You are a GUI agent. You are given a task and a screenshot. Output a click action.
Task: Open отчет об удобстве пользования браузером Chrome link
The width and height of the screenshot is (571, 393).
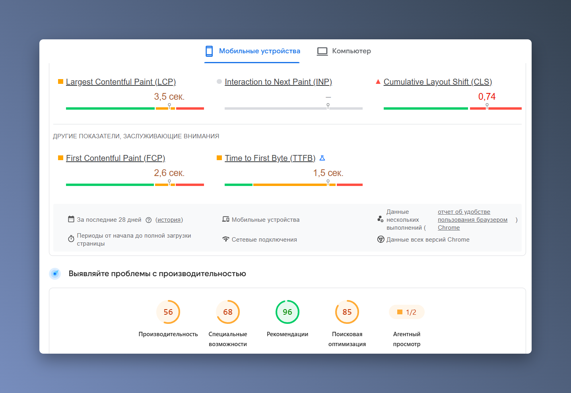(472, 220)
